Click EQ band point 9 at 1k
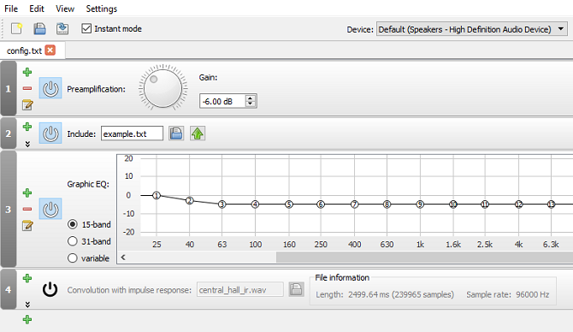The height and width of the screenshot is (332, 573). click(420, 204)
